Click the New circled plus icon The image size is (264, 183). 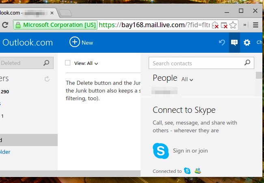point(75,42)
